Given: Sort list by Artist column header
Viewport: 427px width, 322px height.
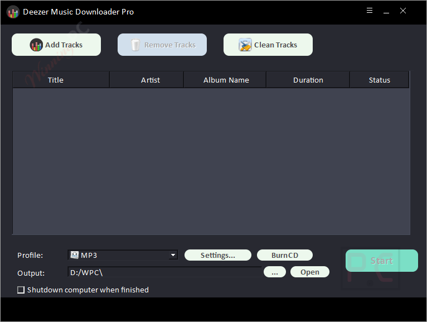Looking at the screenshot, I should 147,80.
